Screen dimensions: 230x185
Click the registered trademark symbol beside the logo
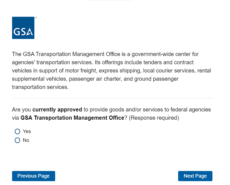tap(36, 18)
